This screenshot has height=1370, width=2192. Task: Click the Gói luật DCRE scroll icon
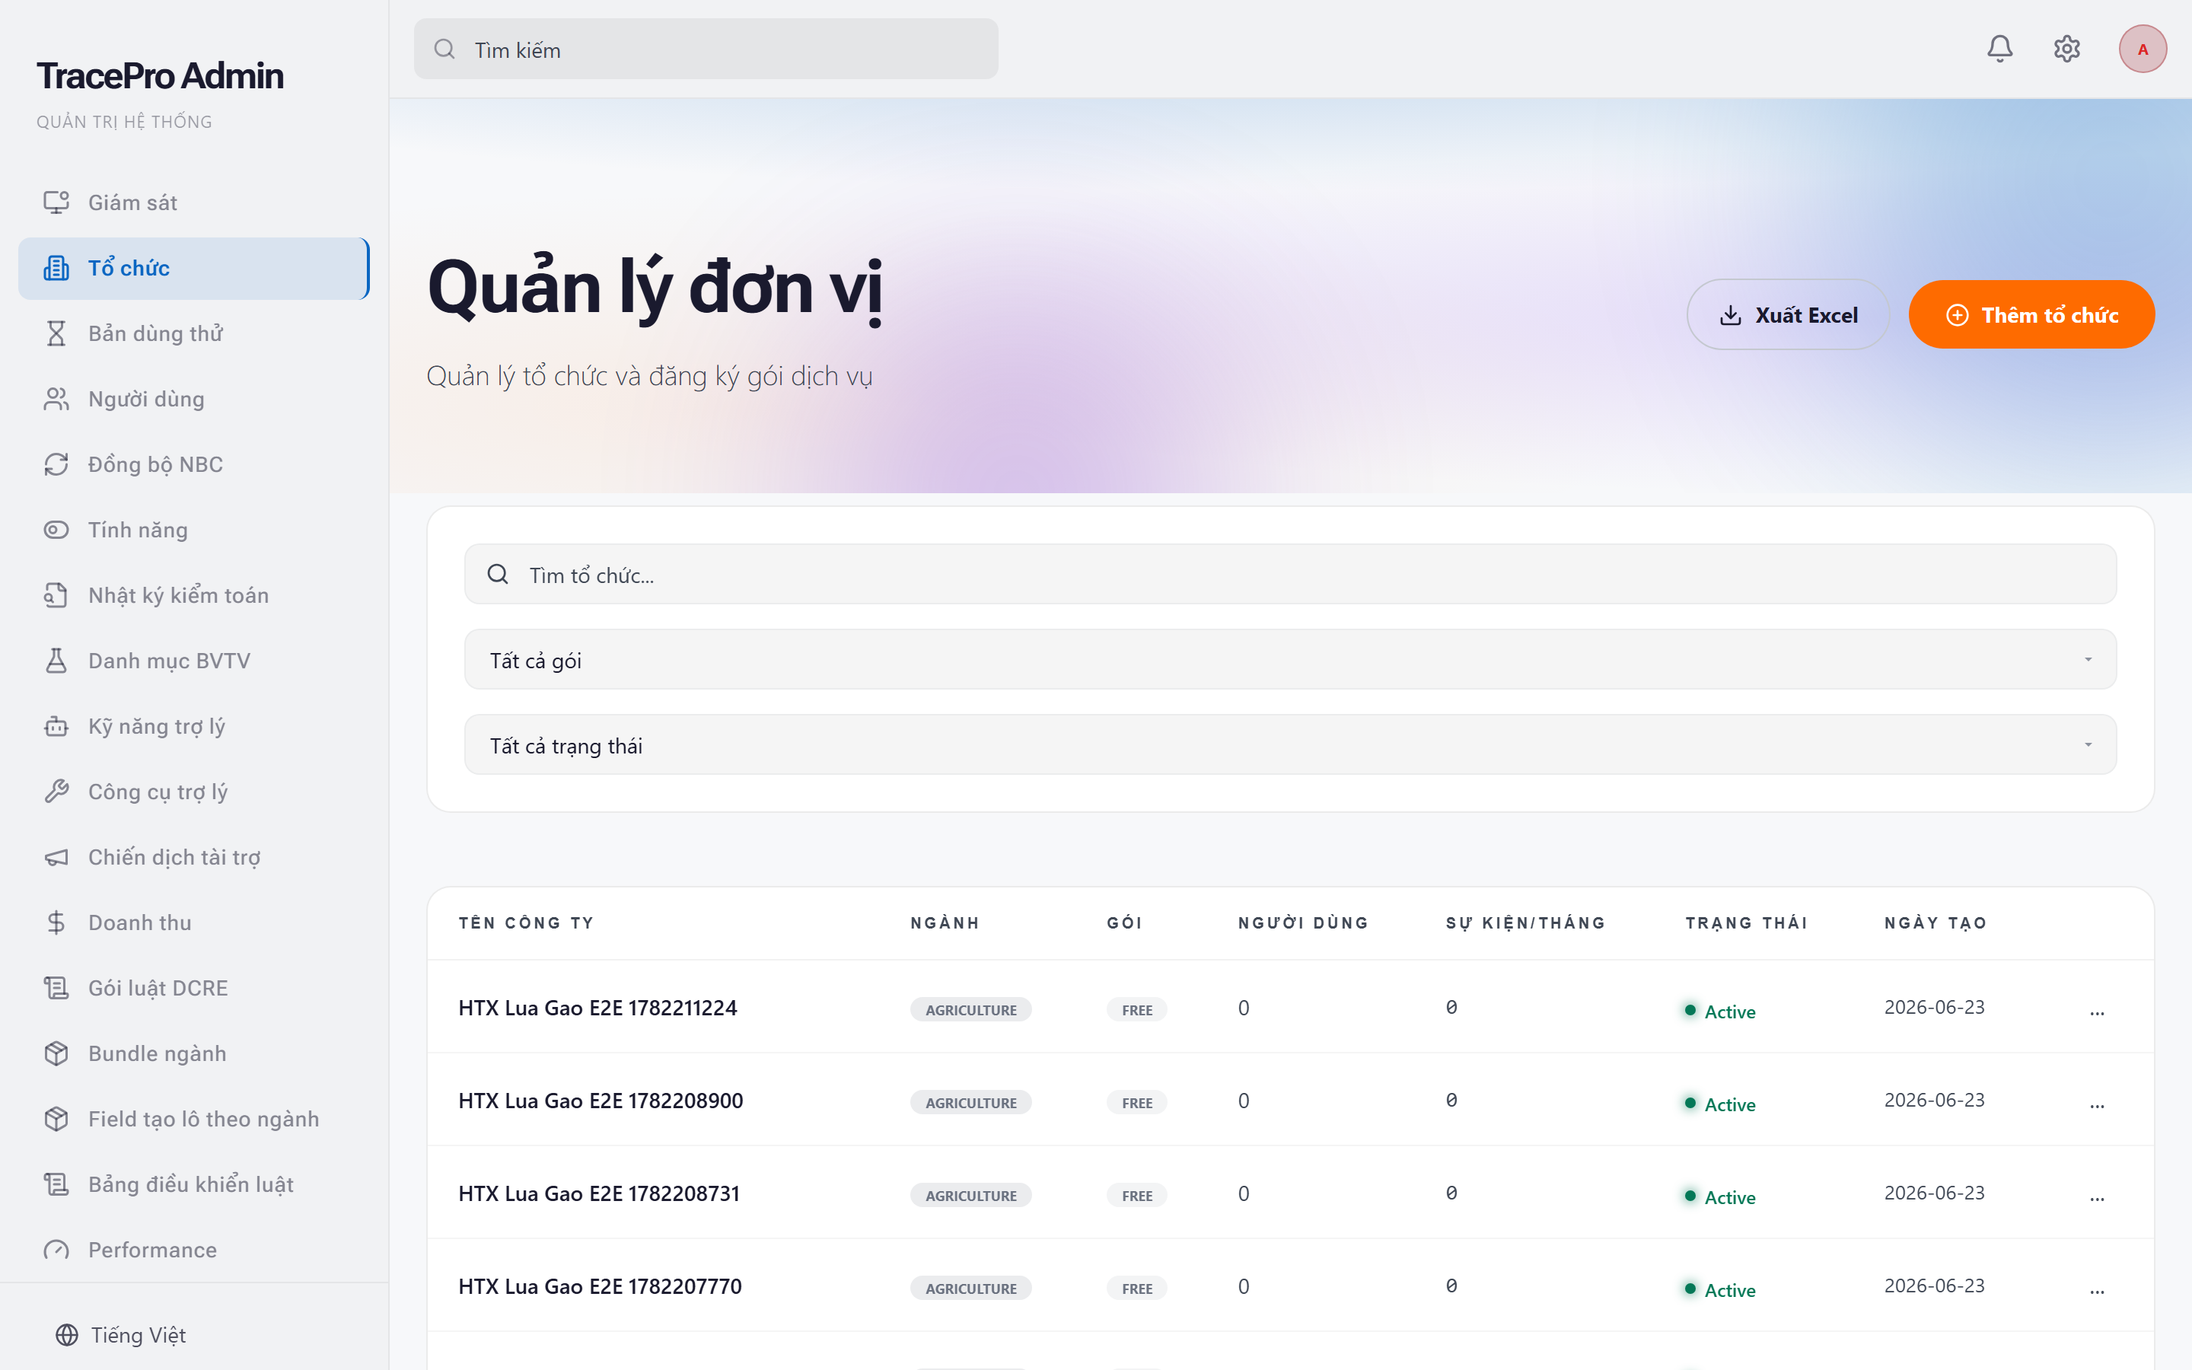click(x=56, y=988)
